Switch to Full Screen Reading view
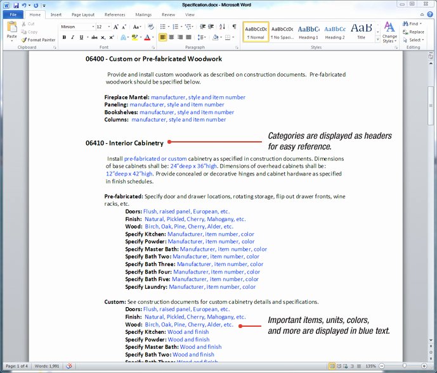The image size is (437, 373). (339, 366)
